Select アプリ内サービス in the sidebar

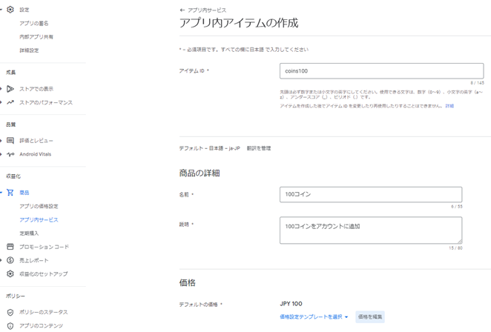click(x=39, y=219)
